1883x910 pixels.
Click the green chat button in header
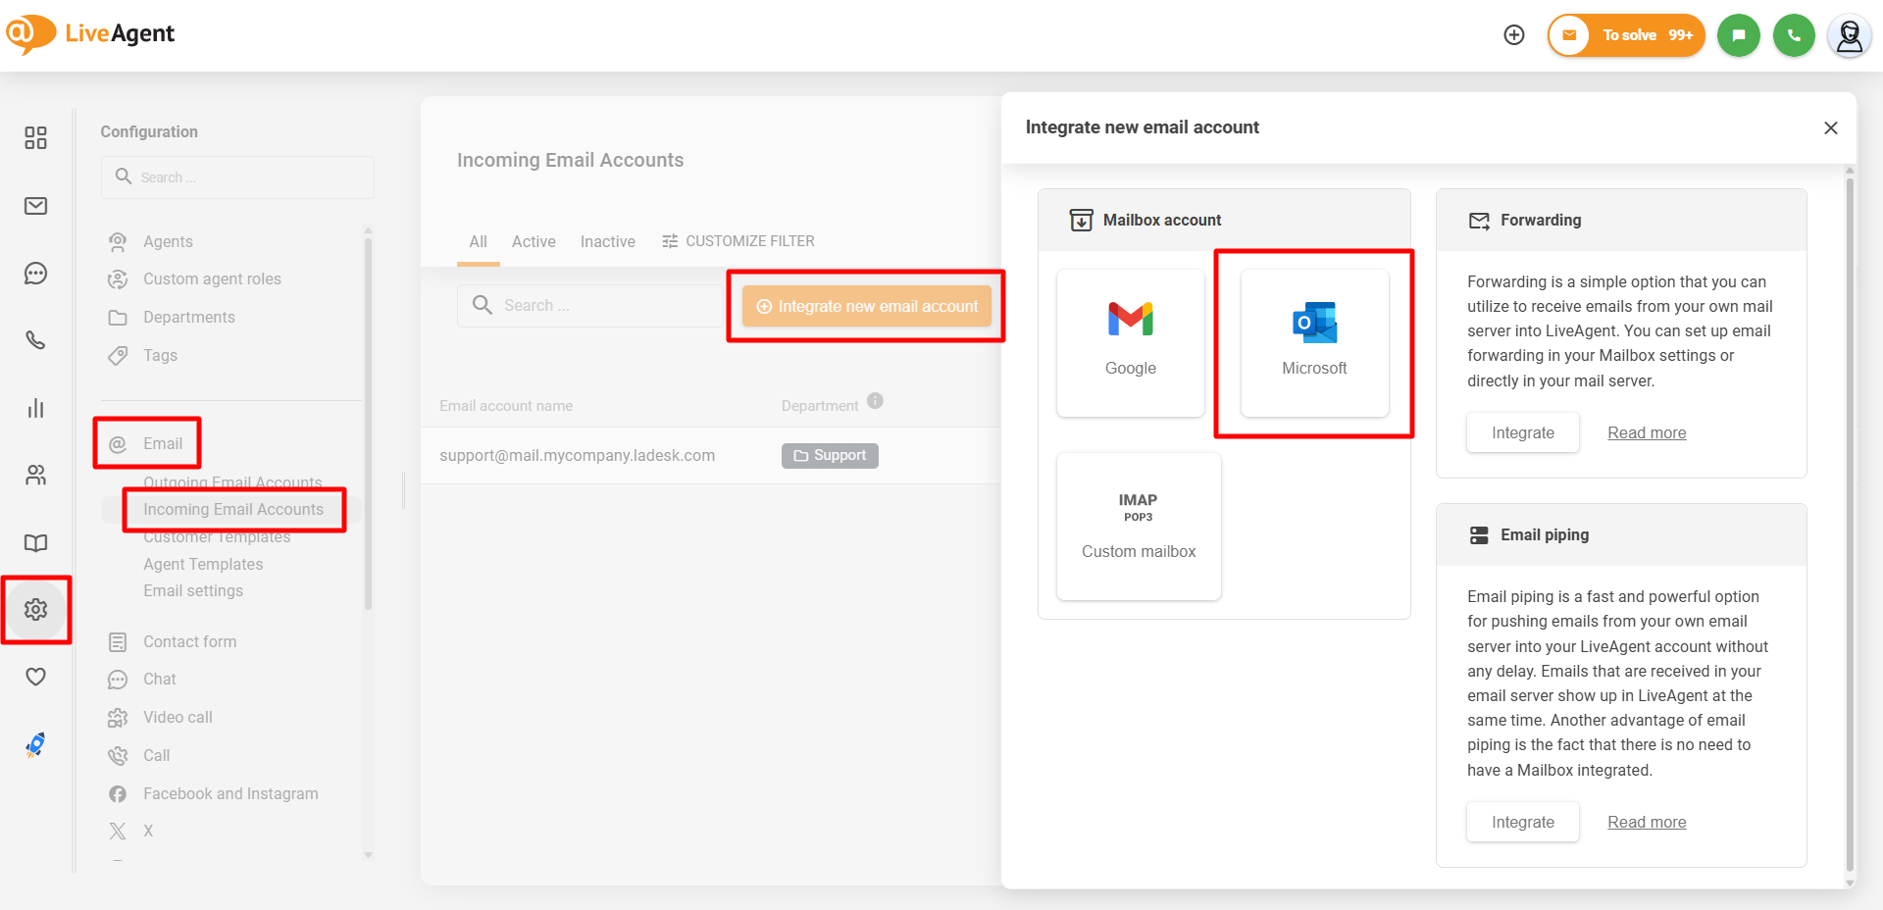1738,35
